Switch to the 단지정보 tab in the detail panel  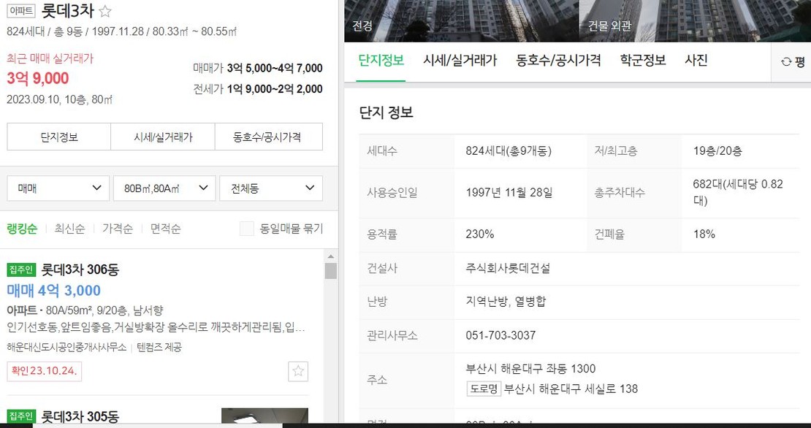point(381,61)
